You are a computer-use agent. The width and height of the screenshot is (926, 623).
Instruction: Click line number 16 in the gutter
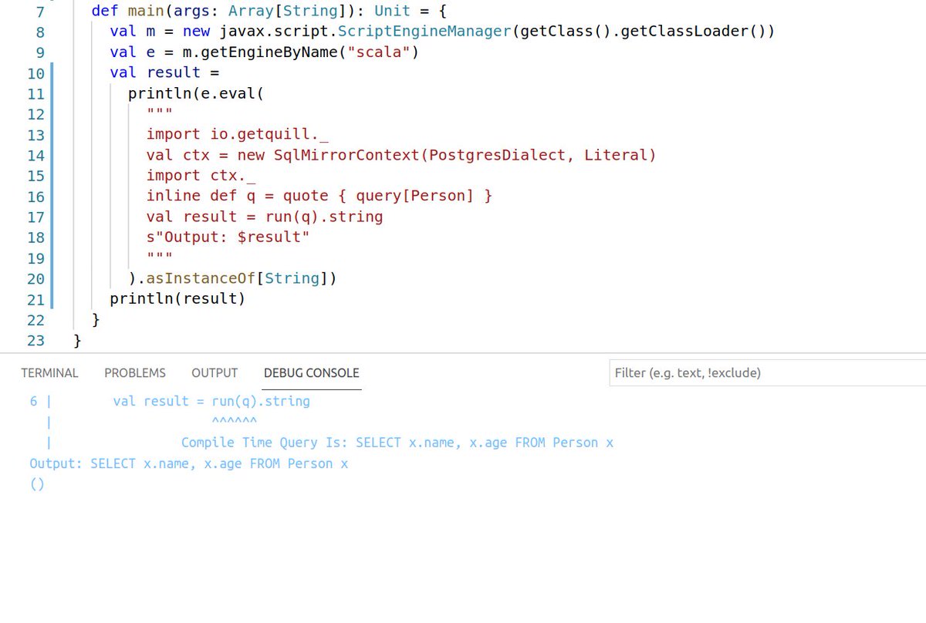35,197
